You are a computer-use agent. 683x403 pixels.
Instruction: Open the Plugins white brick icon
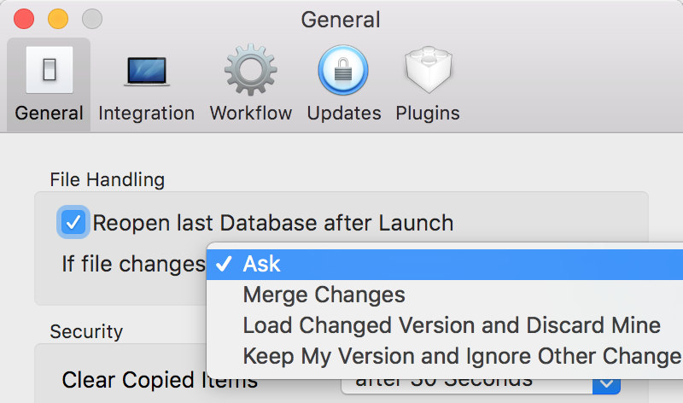click(429, 70)
